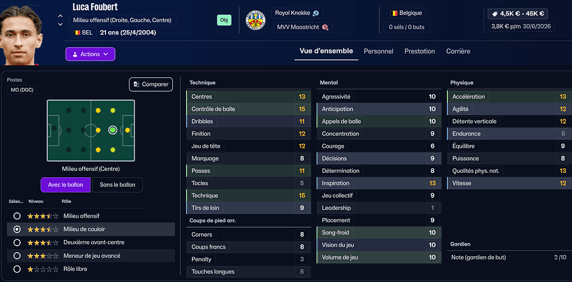
Task: Pick the Rôle libre radio button
Action: 17,269
